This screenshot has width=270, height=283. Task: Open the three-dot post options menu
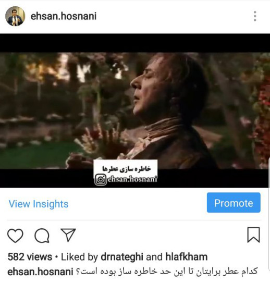255,16
